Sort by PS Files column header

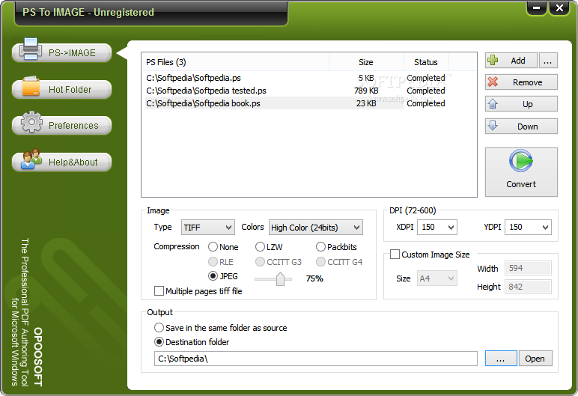pos(235,62)
